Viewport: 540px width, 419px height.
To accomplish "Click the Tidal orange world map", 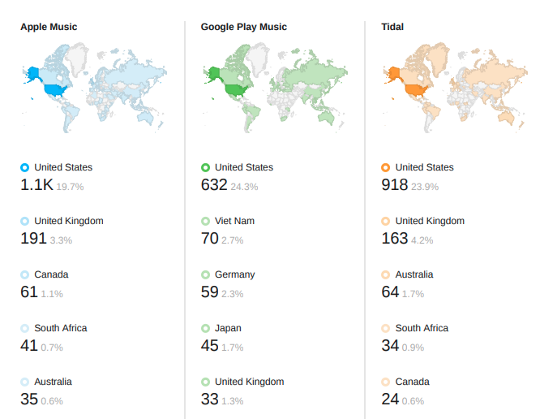I will click(x=455, y=88).
